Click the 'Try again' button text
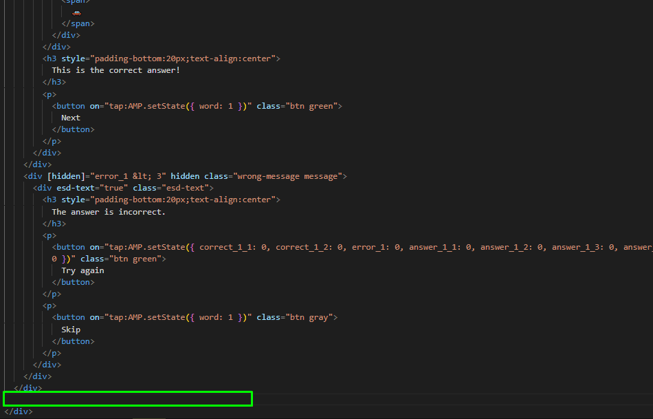Image resolution: width=653 pixels, height=419 pixels. click(85, 270)
